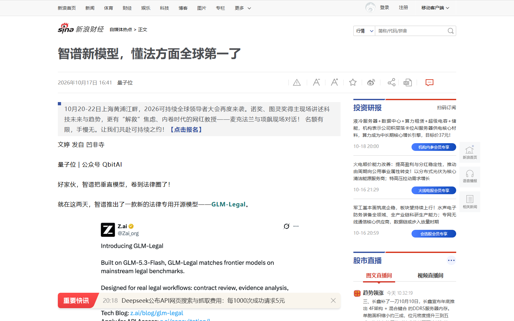
Task: Click 自媒体热点 breadcrumb link
Action: 121,30
